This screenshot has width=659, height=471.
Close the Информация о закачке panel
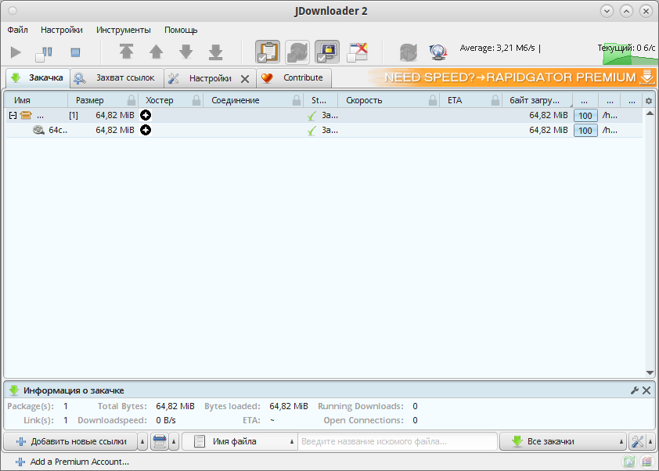646,390
